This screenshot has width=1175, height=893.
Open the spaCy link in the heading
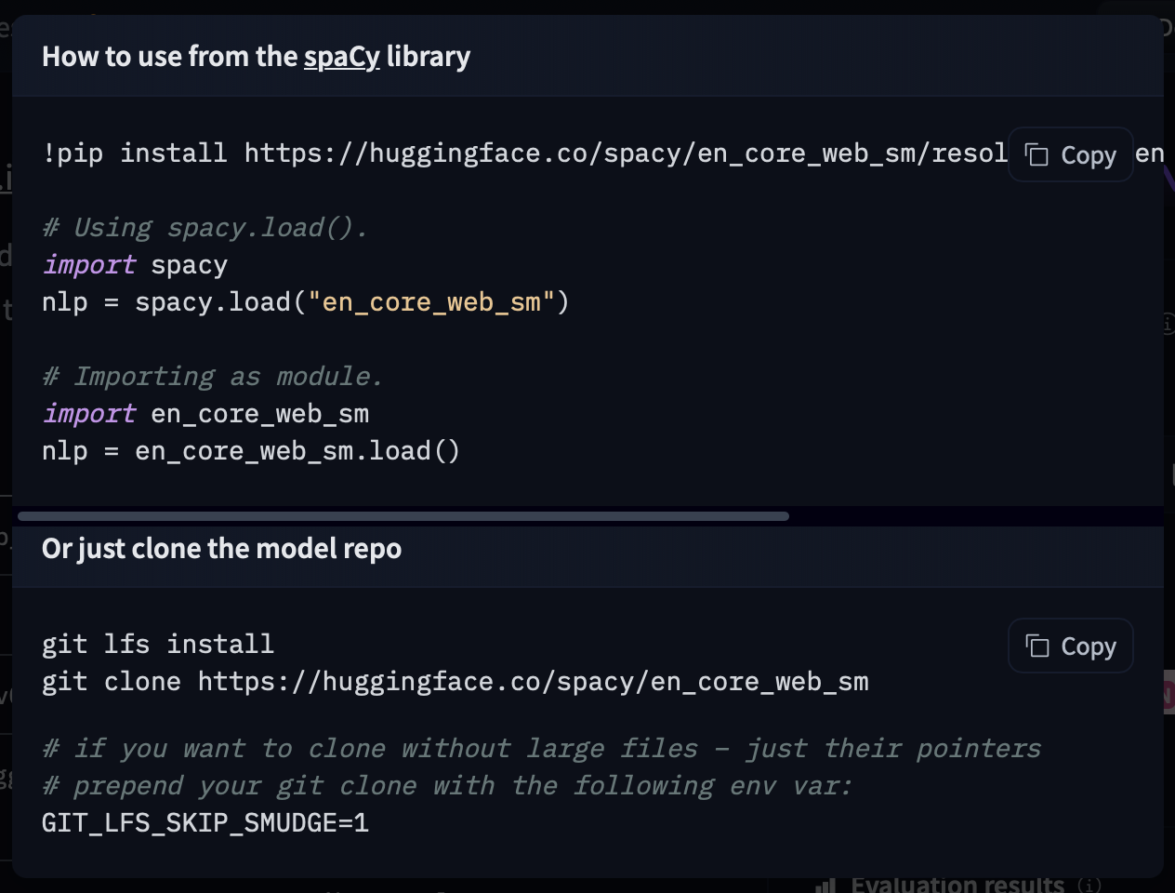(x=341, y=57)
